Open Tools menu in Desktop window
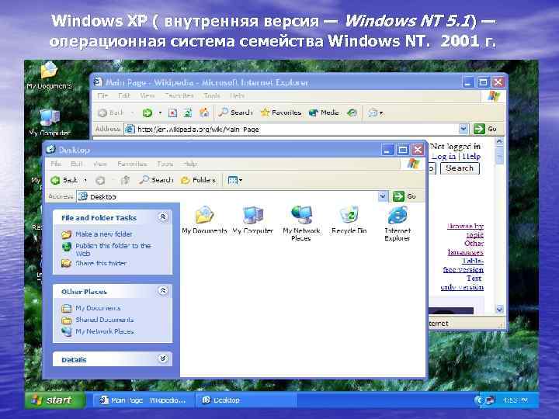 tap(165, 164)
